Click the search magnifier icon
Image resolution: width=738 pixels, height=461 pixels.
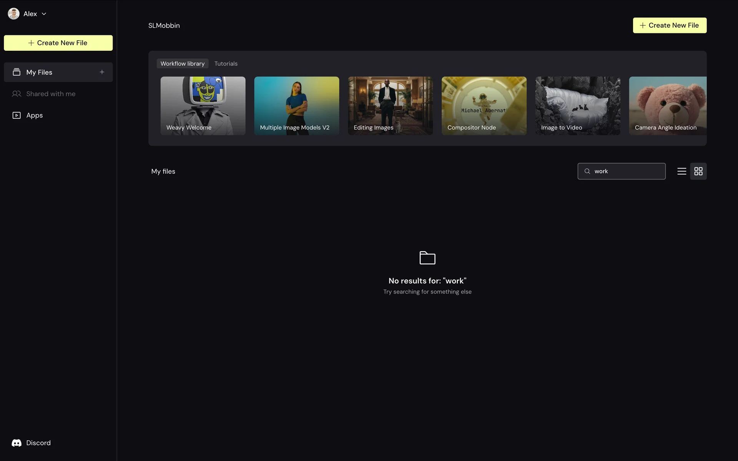click(x=587, y=171)
